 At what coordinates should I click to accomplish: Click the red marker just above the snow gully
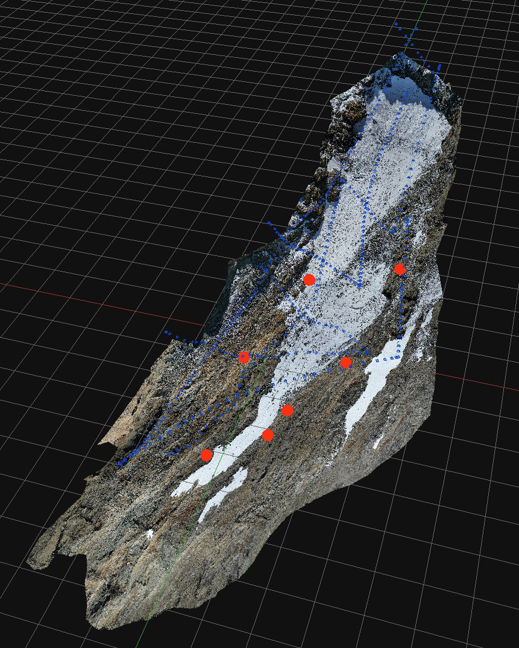click(x=287, y=411)
